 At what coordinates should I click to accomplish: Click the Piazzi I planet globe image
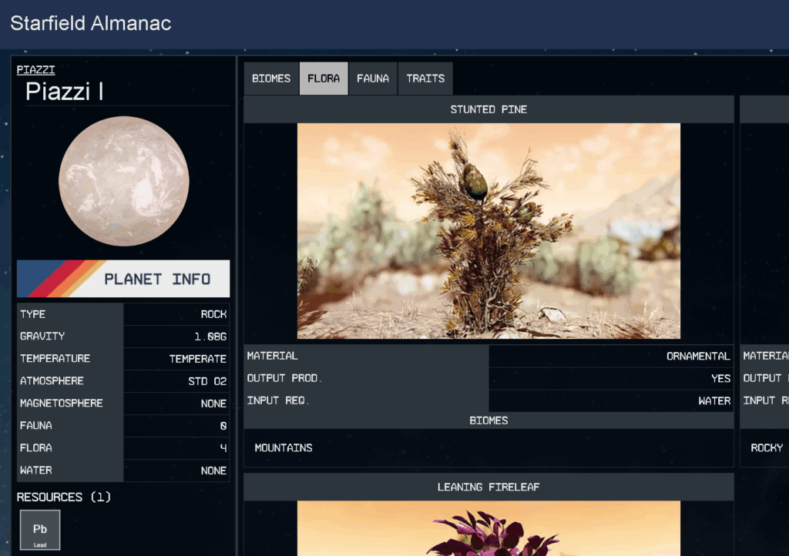click(x=124, y=181)
